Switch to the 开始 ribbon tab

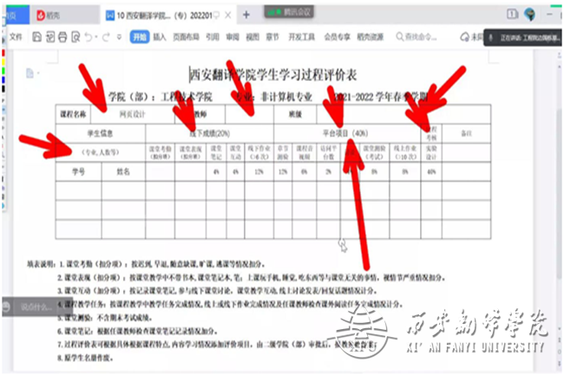coord(140,36)
